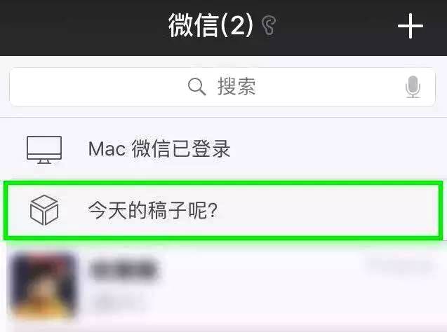Click the computer monitor icon
Viewport: 447px width, 332px height.
tap(44, 150)
